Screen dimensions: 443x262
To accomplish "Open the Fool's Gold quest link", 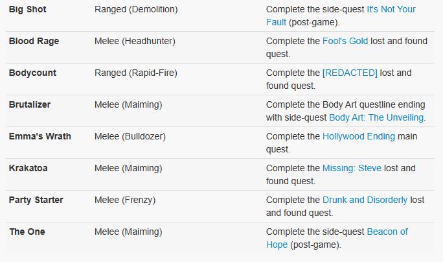I will point(345,42).
